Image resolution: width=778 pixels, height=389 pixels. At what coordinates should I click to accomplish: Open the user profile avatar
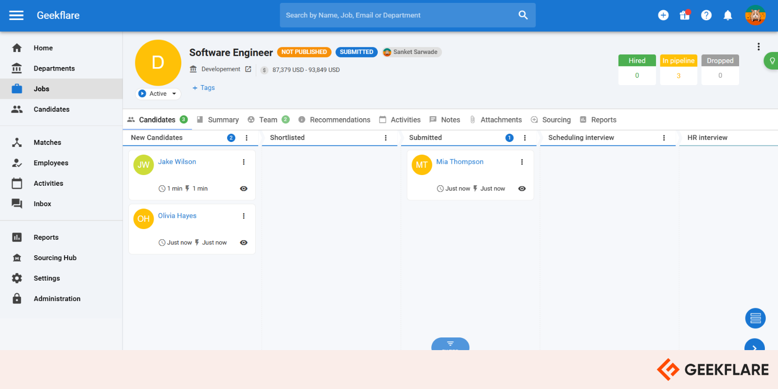pyautogui.click(x=755, y=15)
